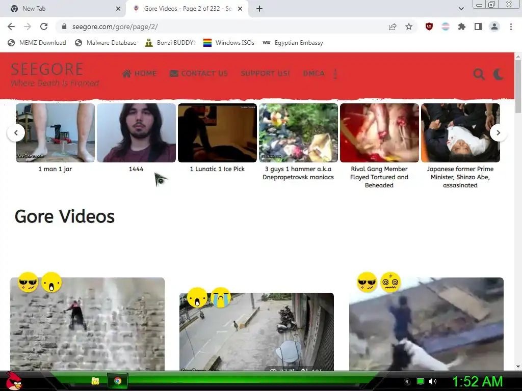
Task: Go back using the browser back arrow
Action: (11, 26)
